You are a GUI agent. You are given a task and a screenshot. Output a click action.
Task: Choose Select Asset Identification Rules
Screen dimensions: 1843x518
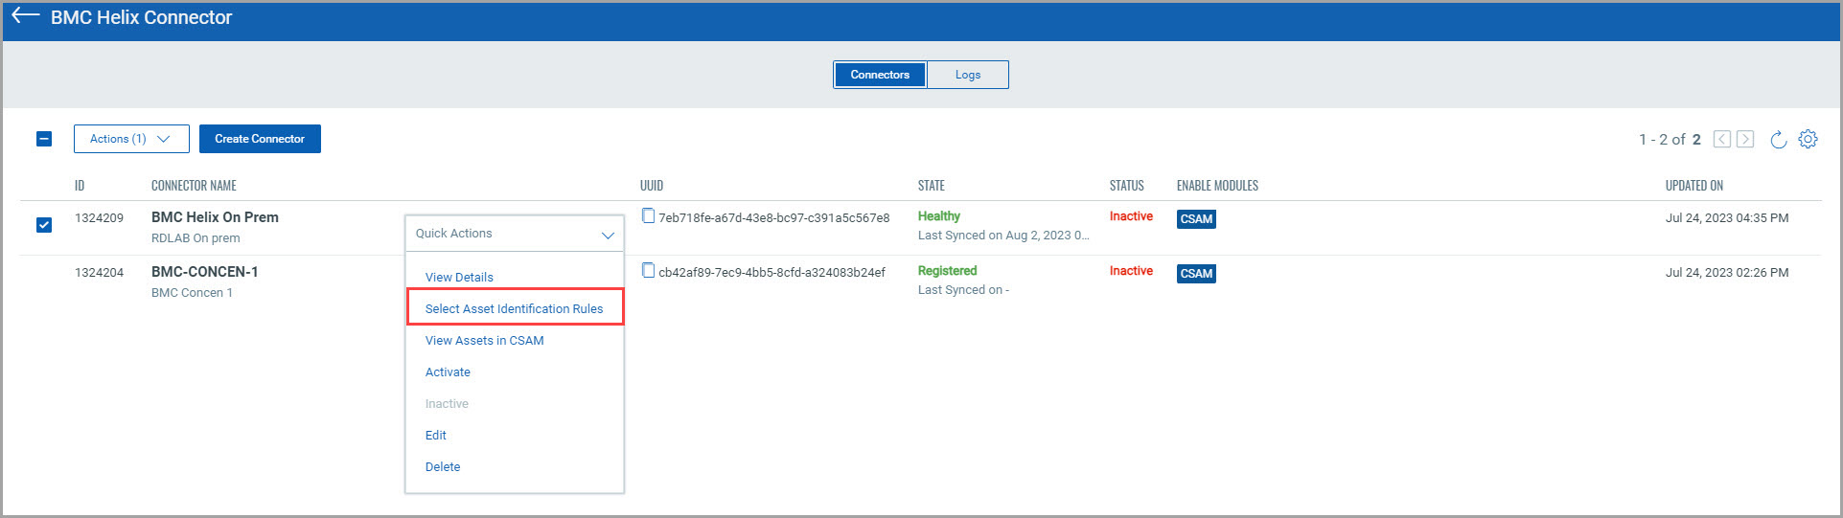pos(515,308)
